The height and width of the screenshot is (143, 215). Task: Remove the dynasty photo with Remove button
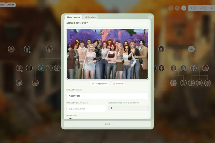[x=118, y=83]
